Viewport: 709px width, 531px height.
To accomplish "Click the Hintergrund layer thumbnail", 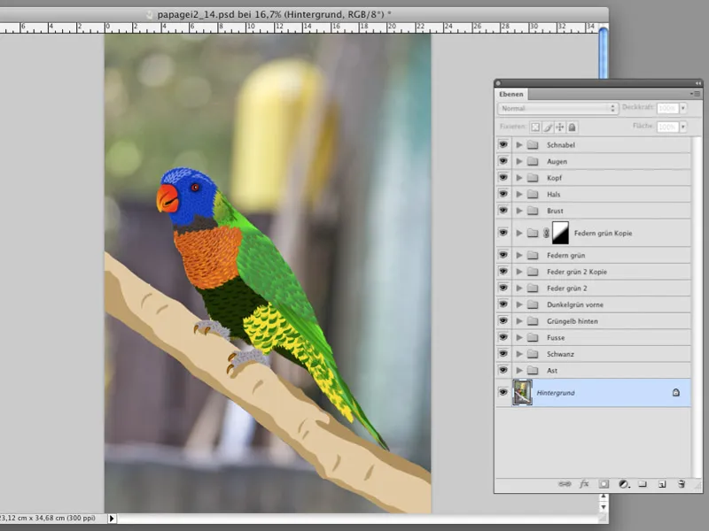I will coord(522,392).
